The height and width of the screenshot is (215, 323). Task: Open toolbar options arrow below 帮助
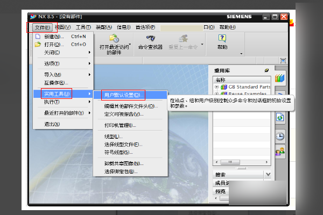241,54
